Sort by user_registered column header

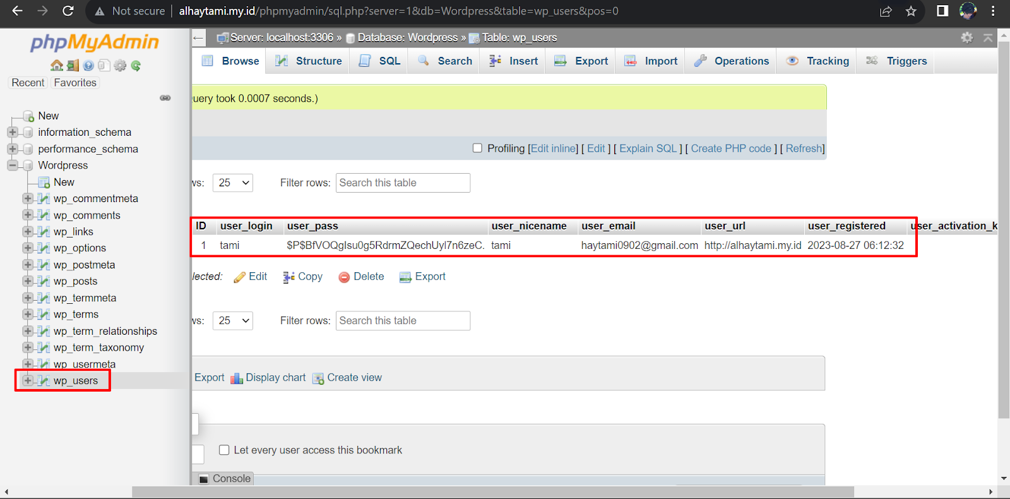click(847, 226)
